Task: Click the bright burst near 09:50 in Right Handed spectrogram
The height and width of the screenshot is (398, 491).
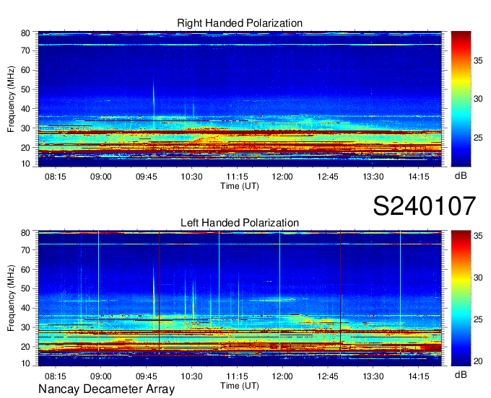Action: point(153,97)
